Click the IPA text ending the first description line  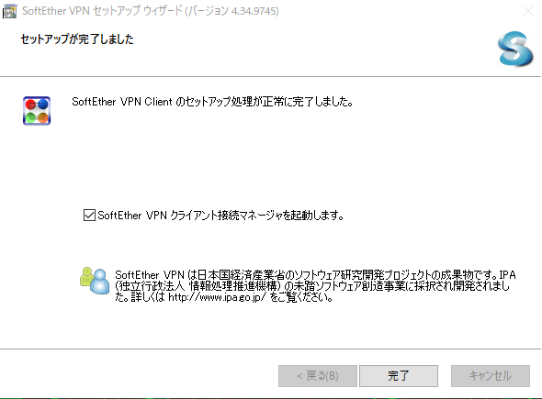point(507,275)
